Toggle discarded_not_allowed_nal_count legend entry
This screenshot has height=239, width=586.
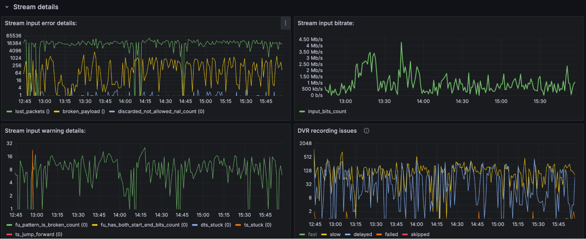click(161, 112)
